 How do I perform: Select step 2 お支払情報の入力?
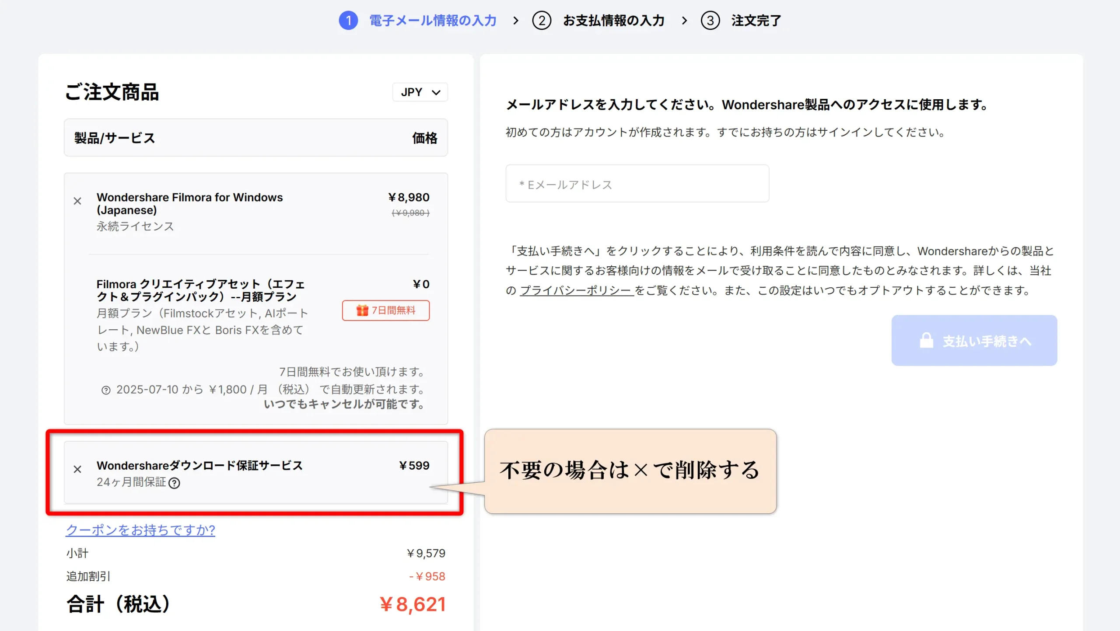click(x=598, y=21)
